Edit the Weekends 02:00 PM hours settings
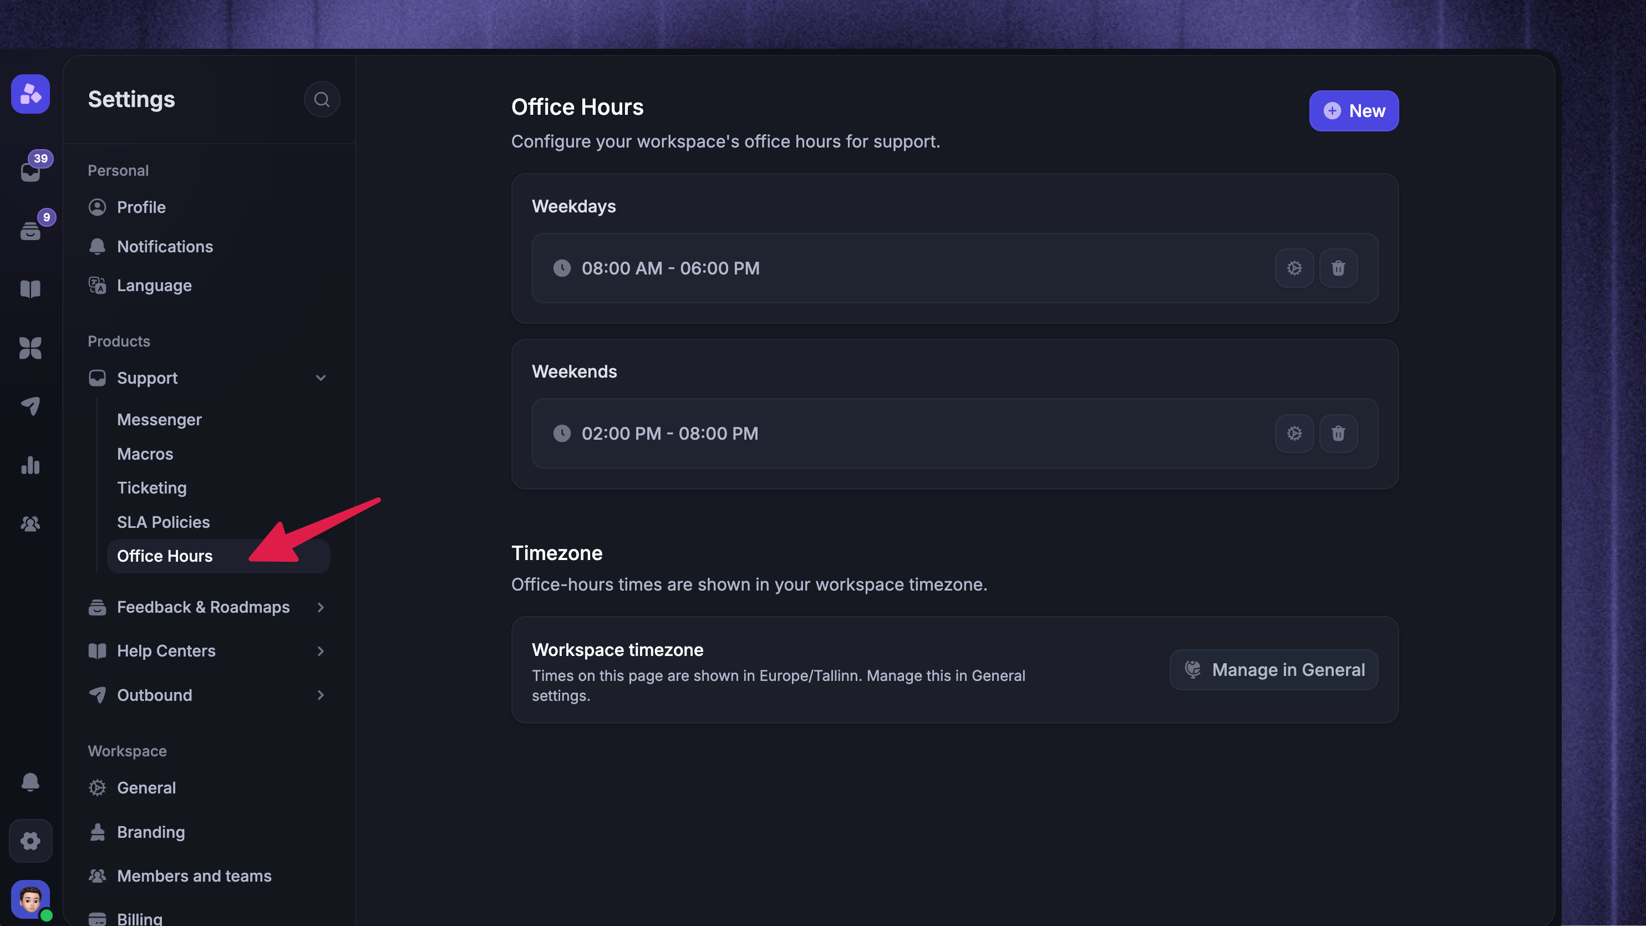The width and height of the screenshot is (1646, 926). coord(1294,433)
